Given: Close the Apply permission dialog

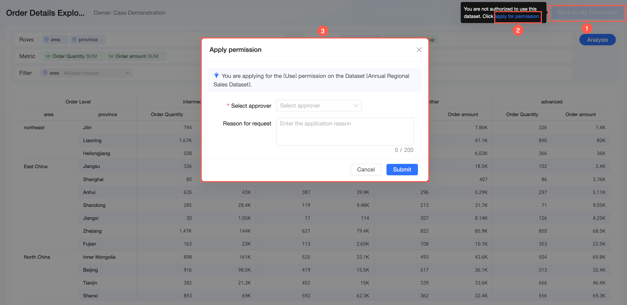Looking at the screenshot, I should pos(419,50).
